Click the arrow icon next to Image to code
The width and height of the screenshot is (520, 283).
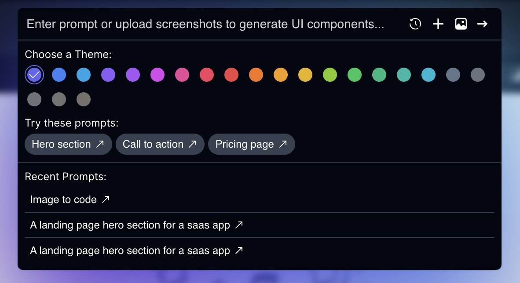coord(106,199)
